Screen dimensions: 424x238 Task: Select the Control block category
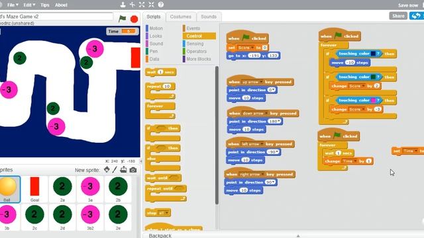pyautogui.click(x=199, y=36)
